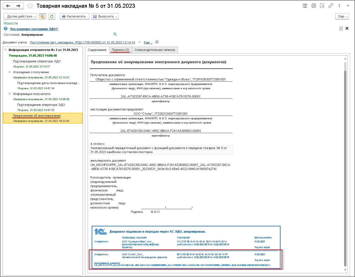Click the Новости label
The width and height of the screenshot is (355, 277).
click(11, 23)
